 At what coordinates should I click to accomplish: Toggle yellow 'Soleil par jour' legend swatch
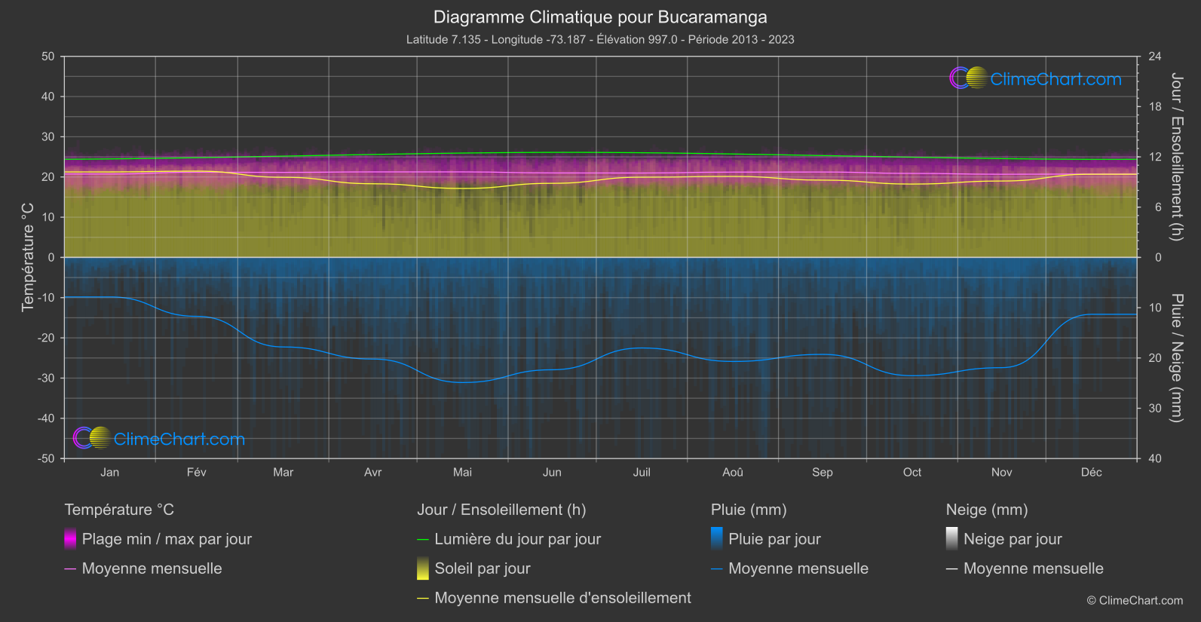click(423, 568)
